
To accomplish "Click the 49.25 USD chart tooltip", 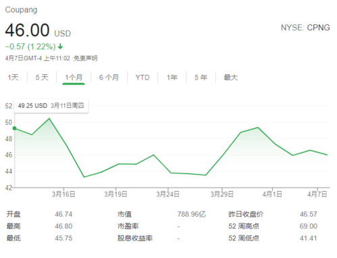I will click(x=51, y=105).
